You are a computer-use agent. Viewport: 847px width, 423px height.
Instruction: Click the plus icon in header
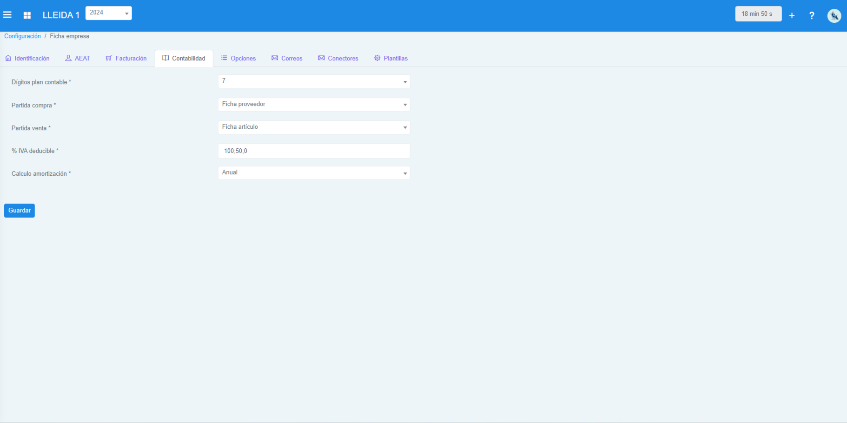792,15
